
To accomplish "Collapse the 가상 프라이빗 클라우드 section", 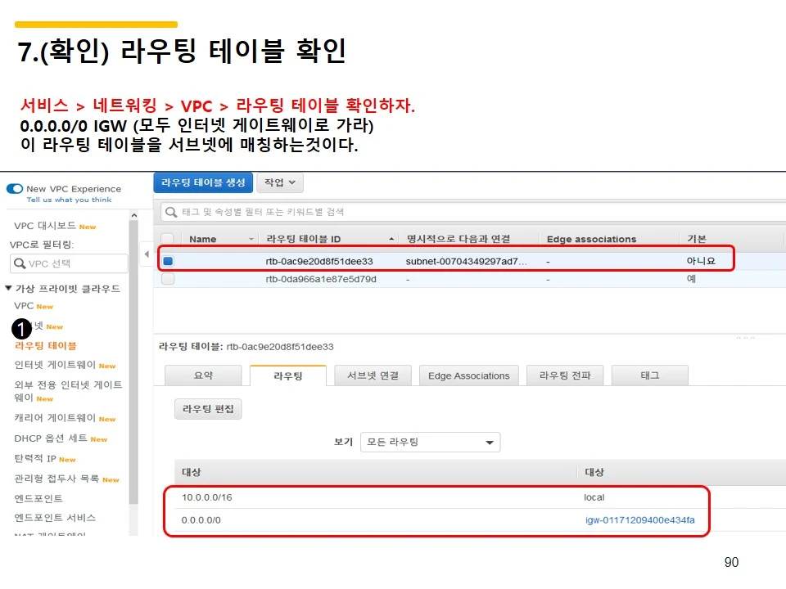I will click(10, 288).
